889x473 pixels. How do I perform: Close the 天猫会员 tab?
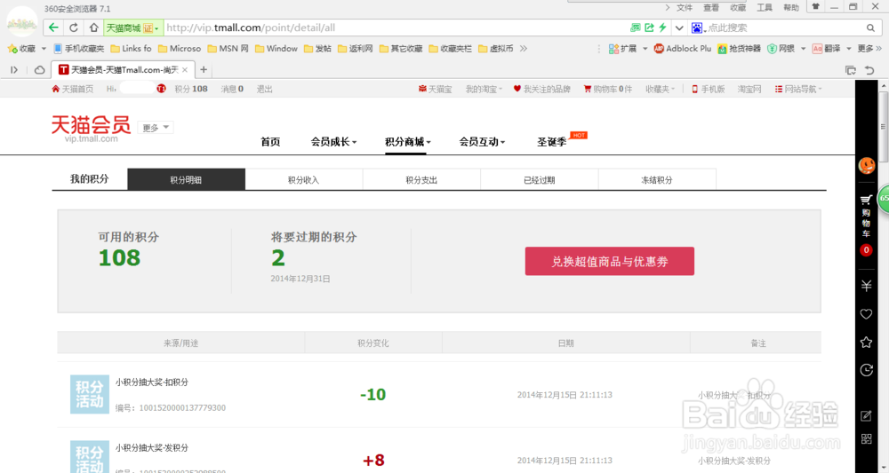click(x=185, y=69)
